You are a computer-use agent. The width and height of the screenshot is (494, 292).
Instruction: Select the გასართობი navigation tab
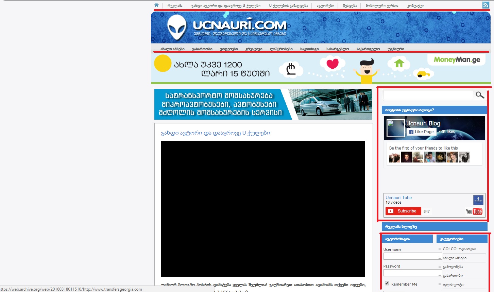point(202,49)
